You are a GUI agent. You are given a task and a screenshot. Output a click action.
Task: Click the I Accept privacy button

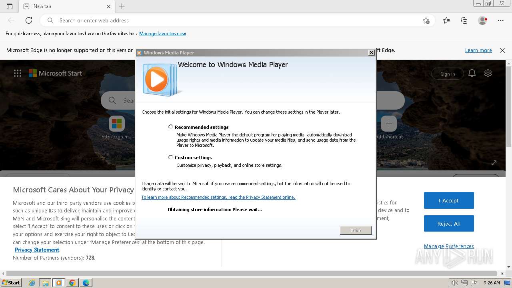449,200
